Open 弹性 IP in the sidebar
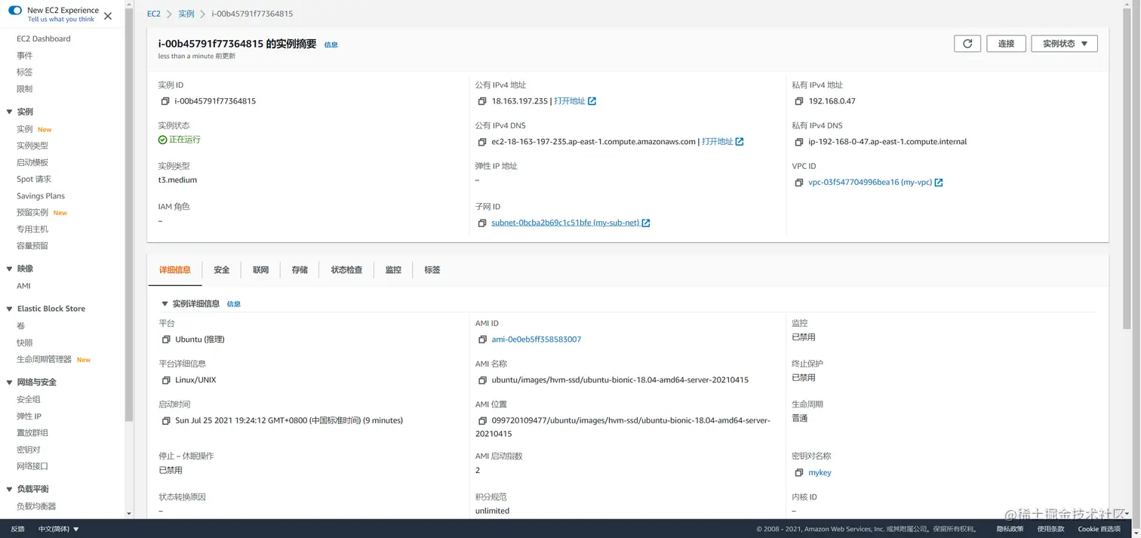The height and width of the screenshot is (538, 1141). [x=29, y=417]
